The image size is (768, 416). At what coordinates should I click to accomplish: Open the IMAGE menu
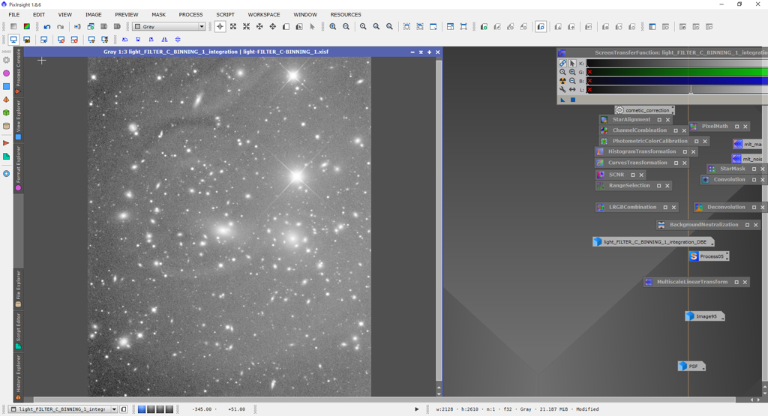(x=94, y=15)
